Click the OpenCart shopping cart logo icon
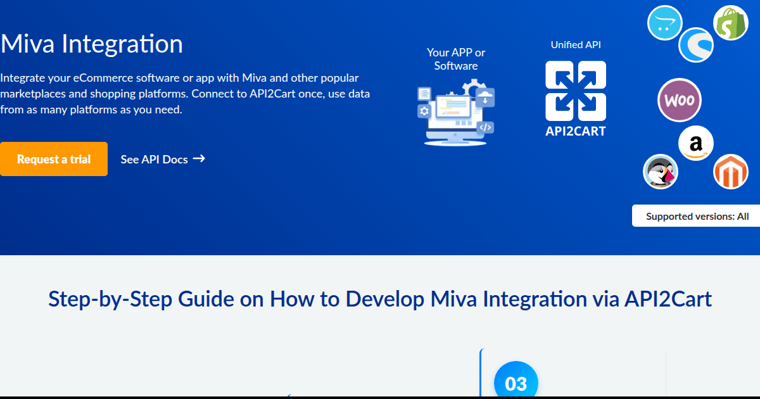This screenshot has width=760, height=399. [665, 23]
